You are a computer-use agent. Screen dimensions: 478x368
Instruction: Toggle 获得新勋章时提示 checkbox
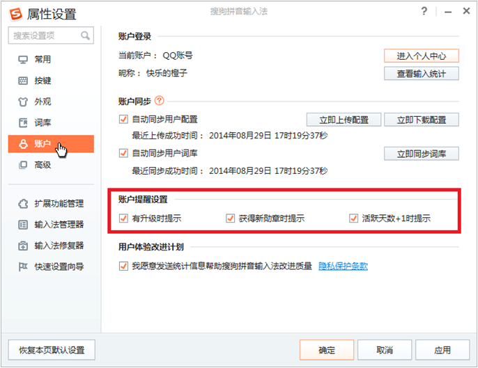[x=230, y=218]
